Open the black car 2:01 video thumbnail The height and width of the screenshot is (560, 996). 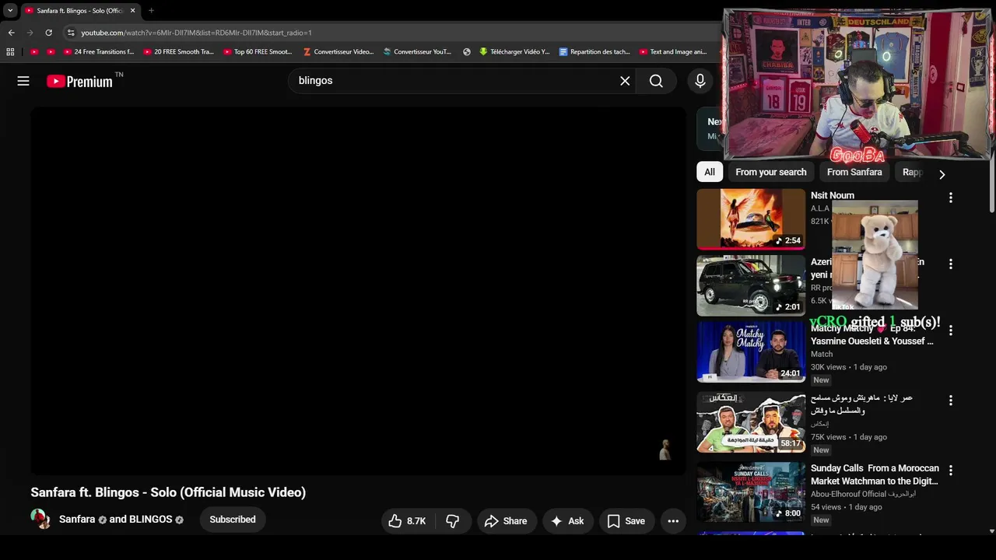pyautogui.click(x=751, y=285)
